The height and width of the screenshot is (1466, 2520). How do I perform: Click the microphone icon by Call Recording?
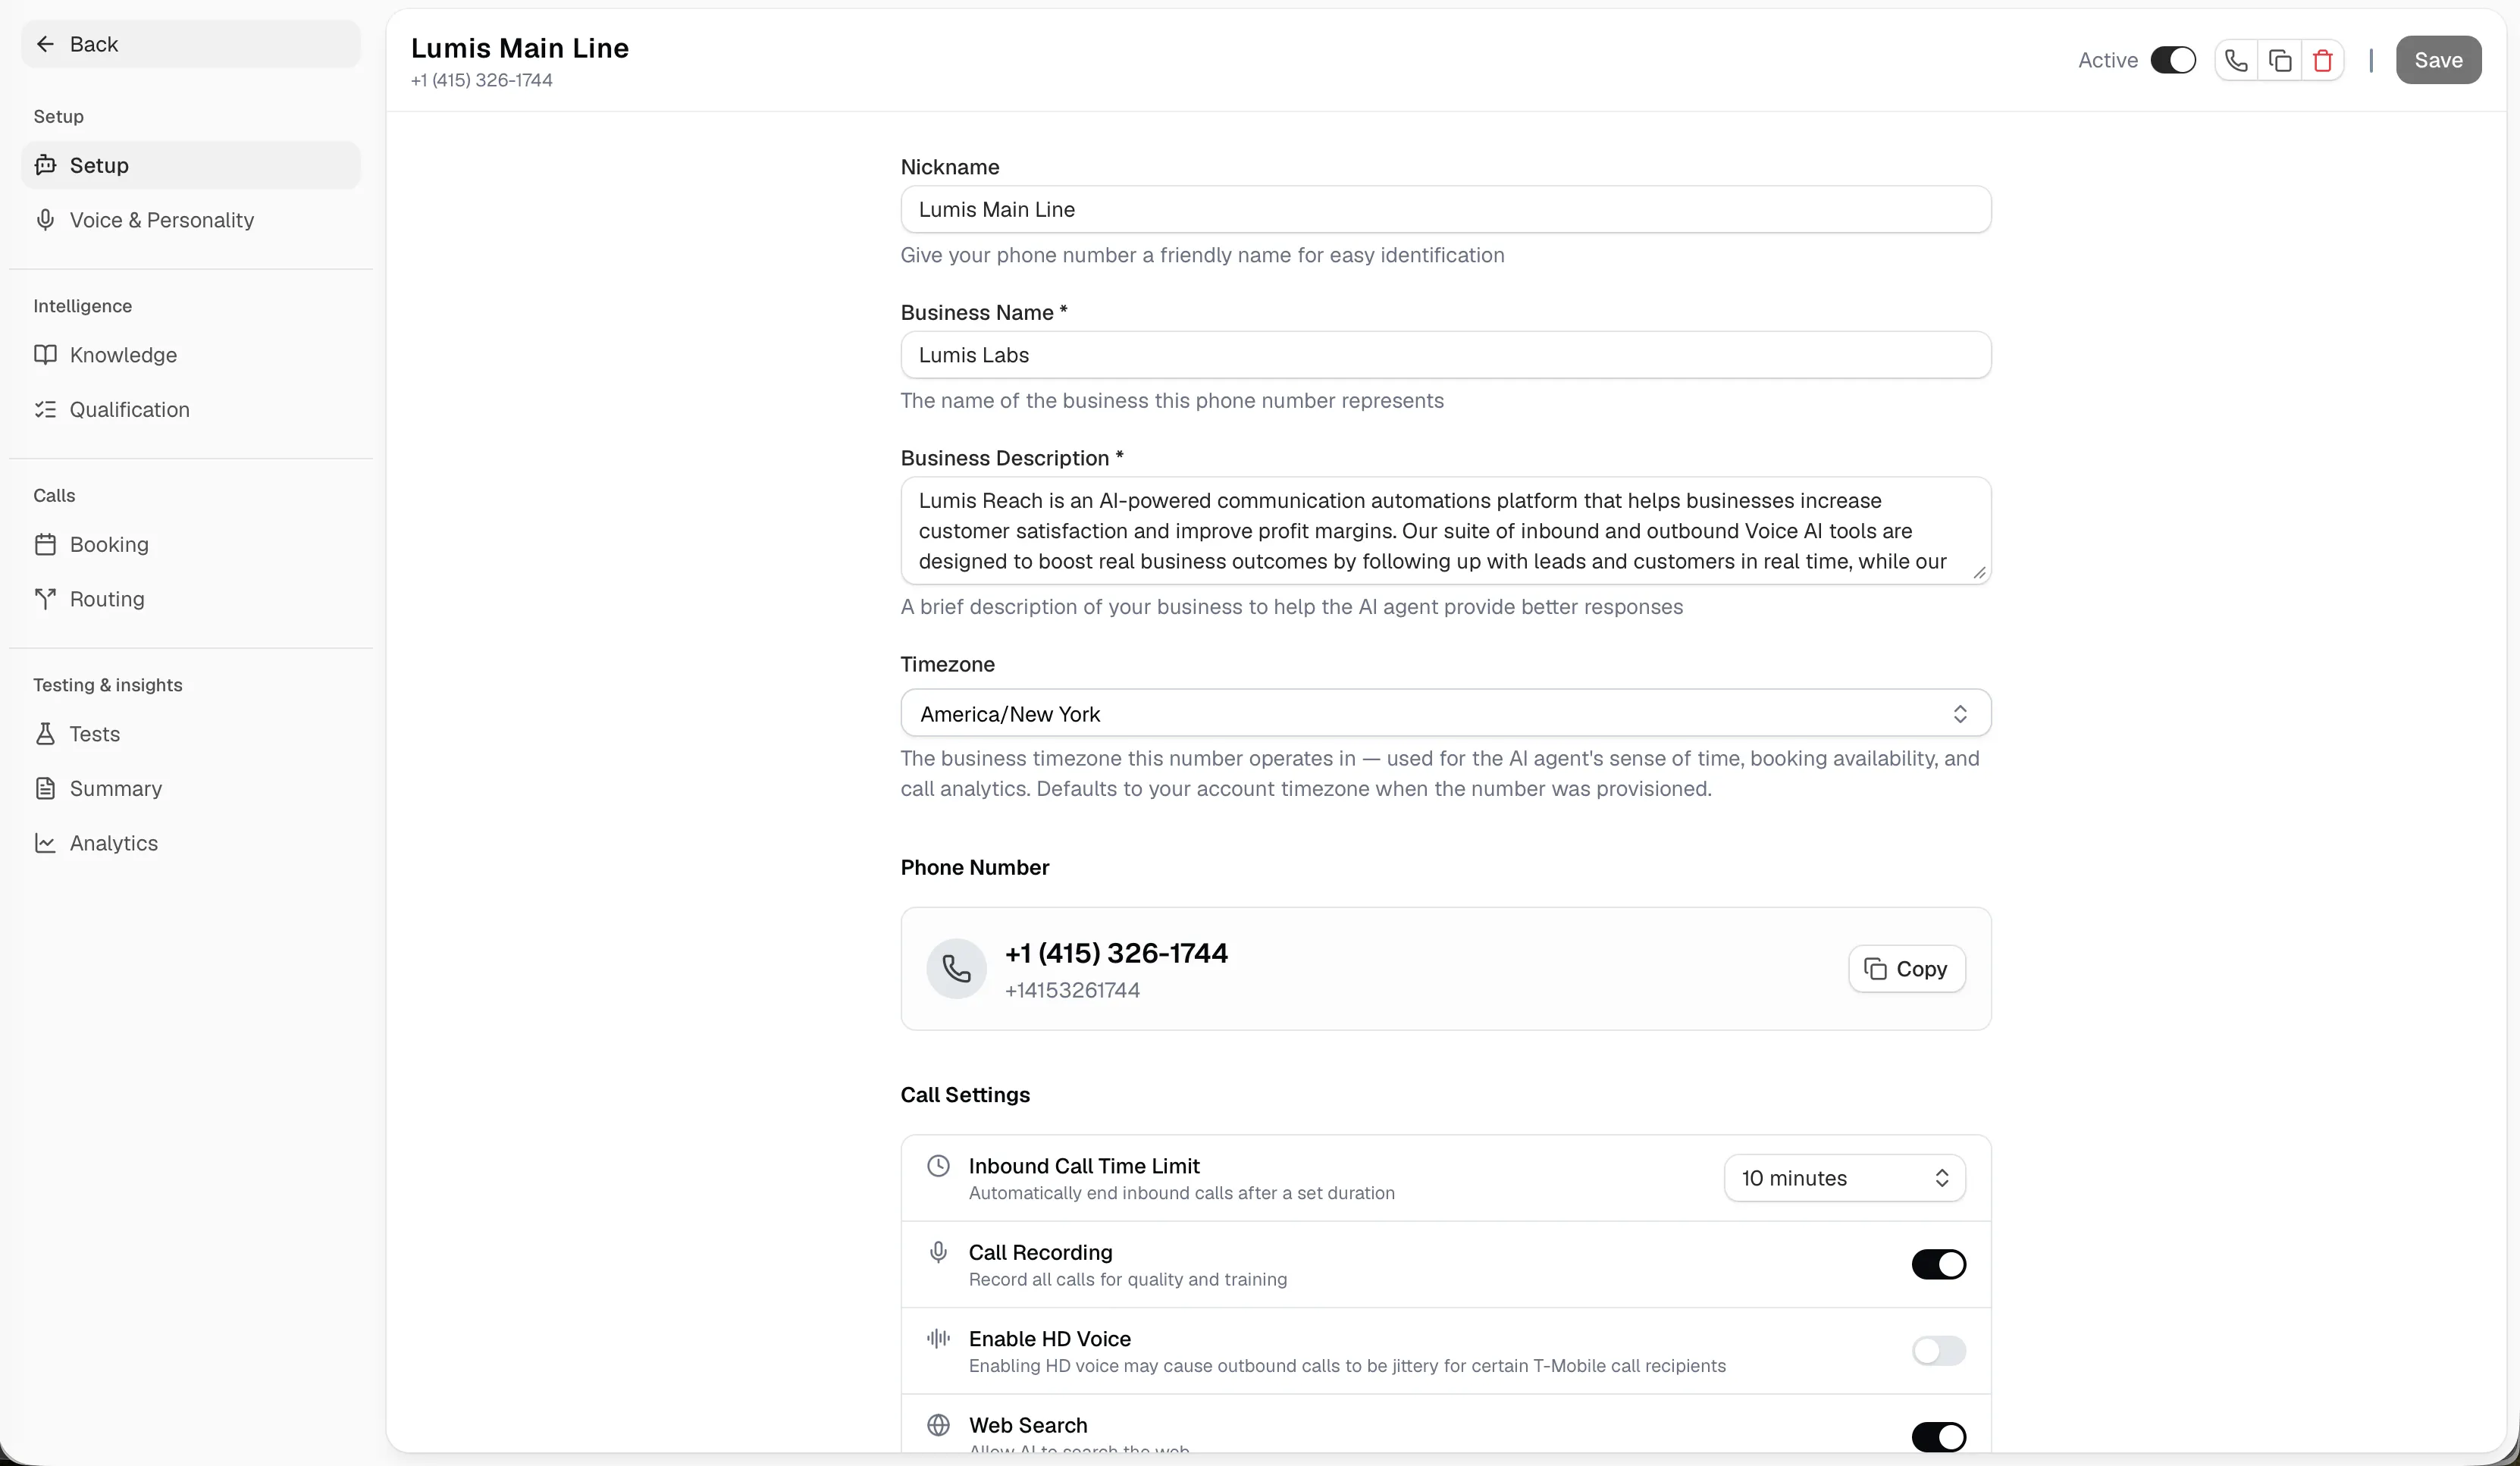(938, 1252)
